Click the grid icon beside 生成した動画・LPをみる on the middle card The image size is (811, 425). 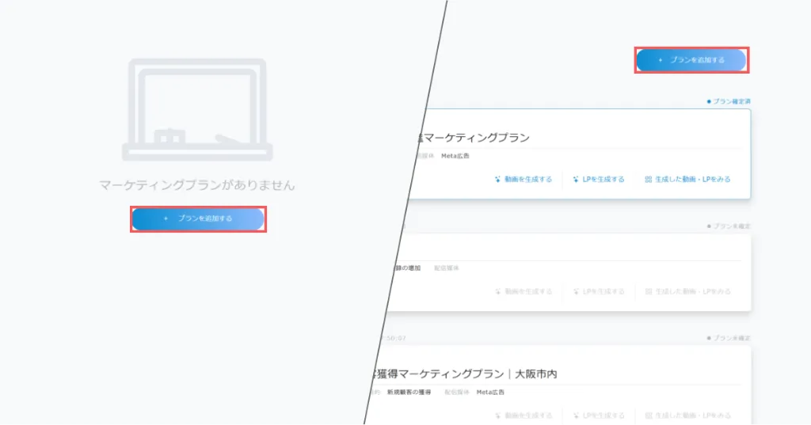tap(649, 291)
